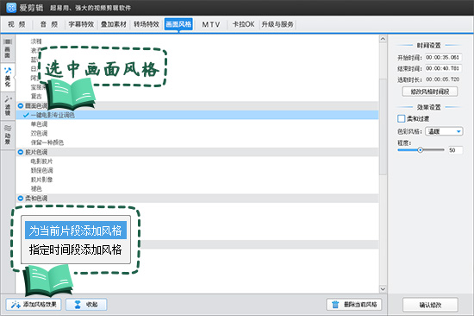Select the 画面 sidebar category
This screenshot has width=474, height=316.
(x=8, y=48)
